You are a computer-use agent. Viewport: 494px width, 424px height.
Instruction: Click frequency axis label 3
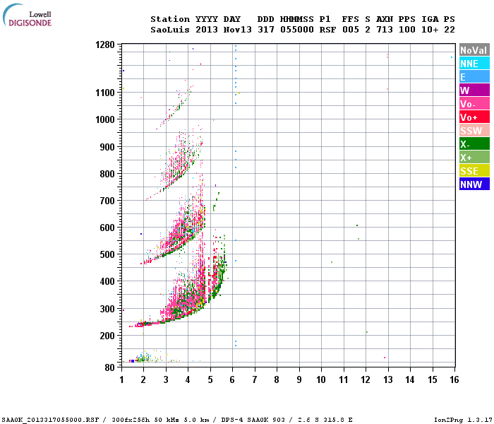166,379
